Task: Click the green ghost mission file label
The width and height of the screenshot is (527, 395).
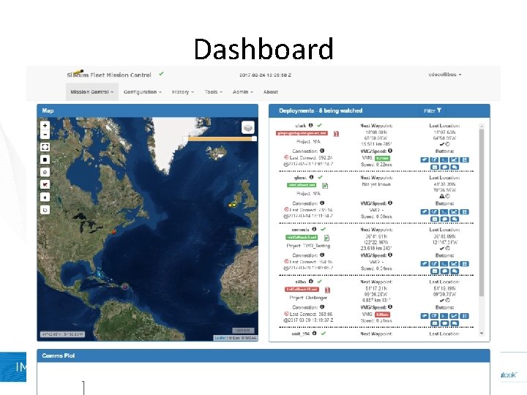Action: (302, 185)
